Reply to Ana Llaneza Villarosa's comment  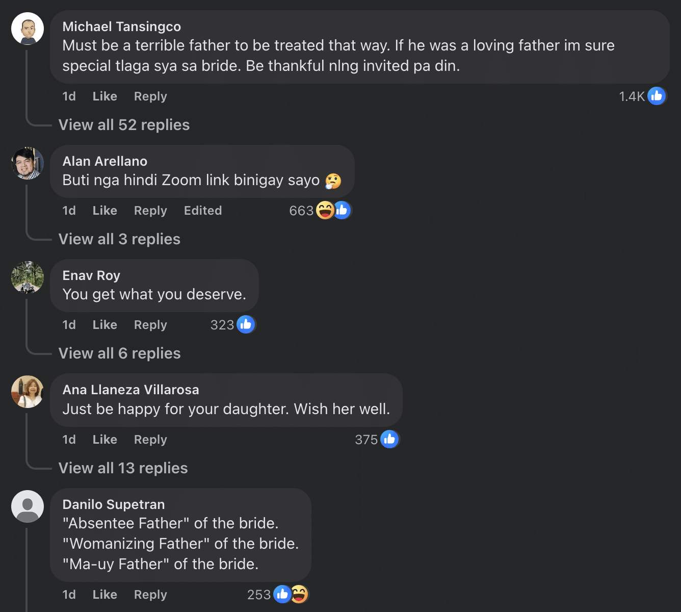[x=150, y=440]
